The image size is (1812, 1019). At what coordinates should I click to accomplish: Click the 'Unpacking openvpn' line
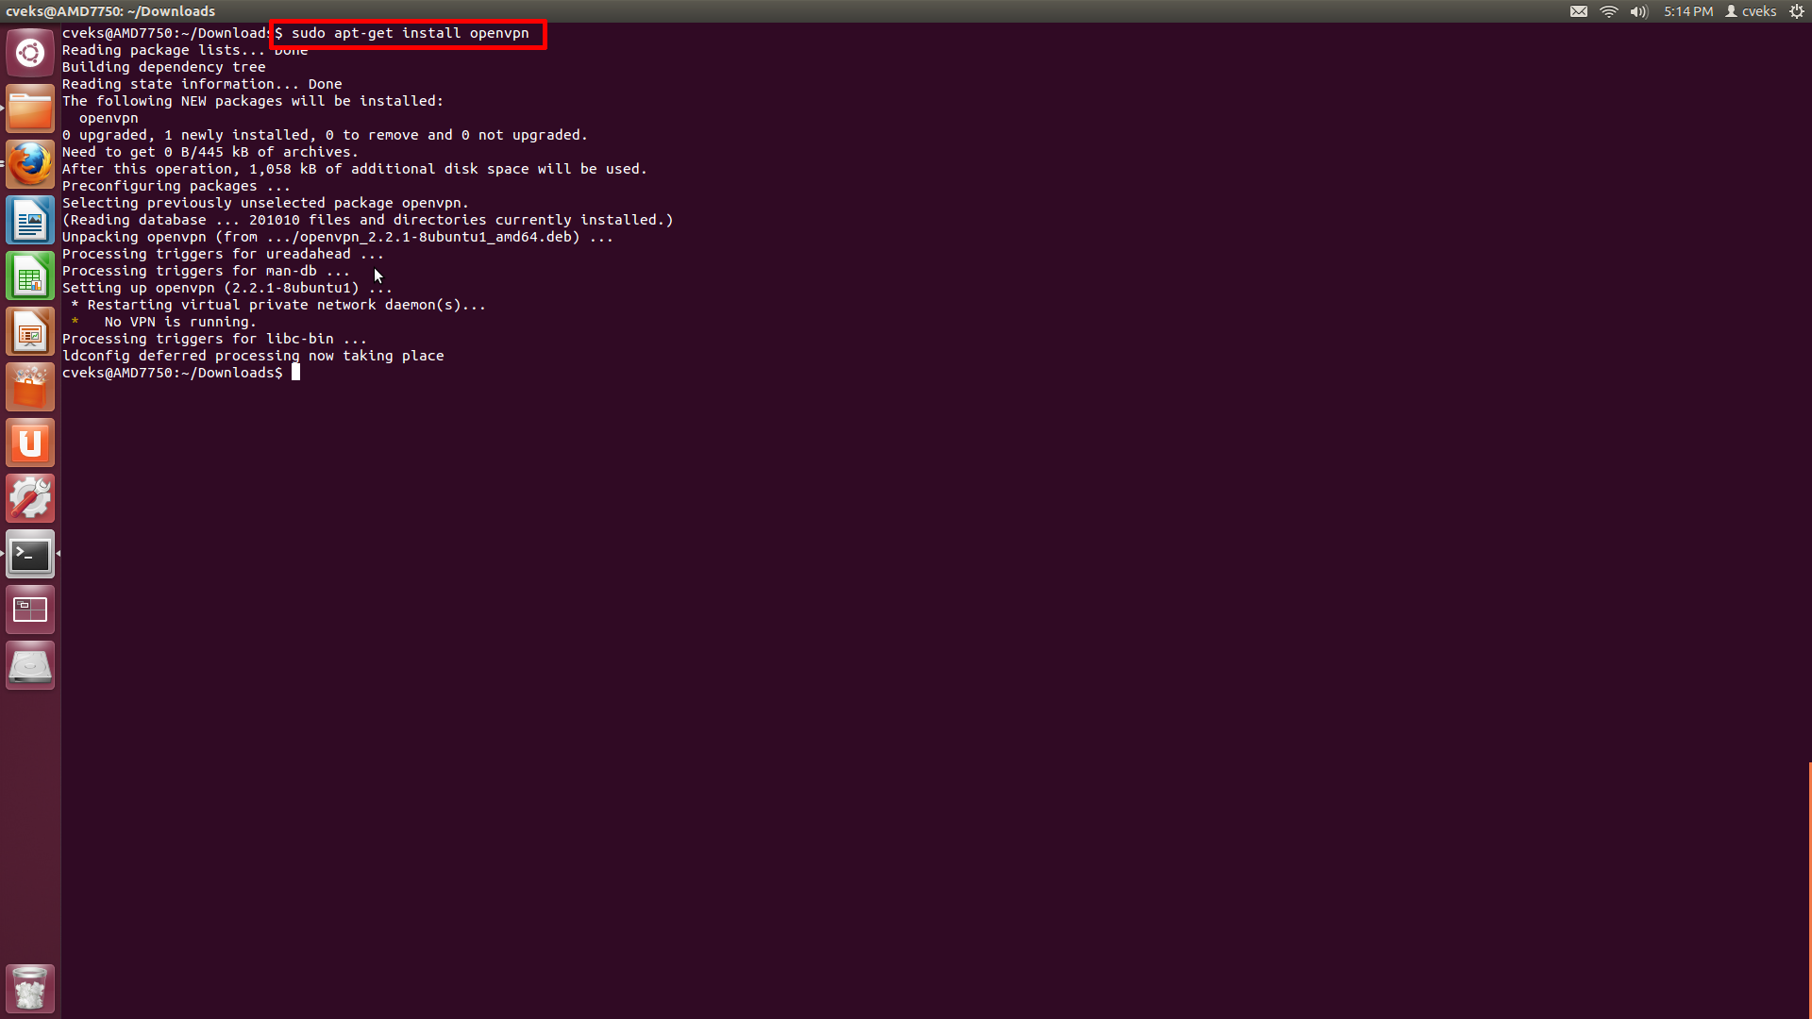coord(338,237)
